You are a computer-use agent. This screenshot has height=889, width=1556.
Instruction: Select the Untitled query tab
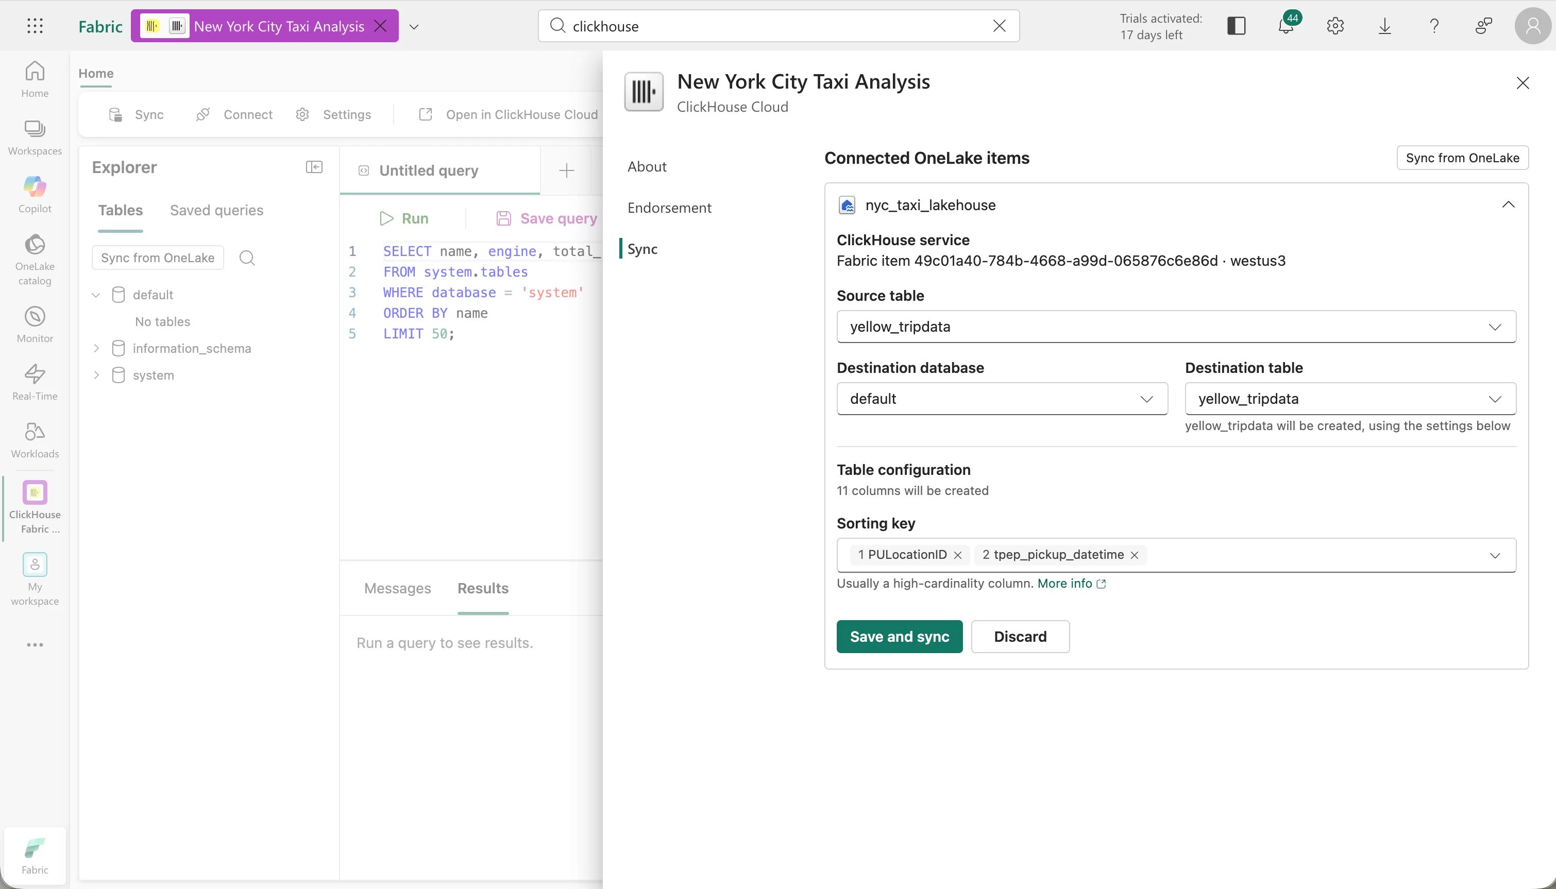[439, 171]
